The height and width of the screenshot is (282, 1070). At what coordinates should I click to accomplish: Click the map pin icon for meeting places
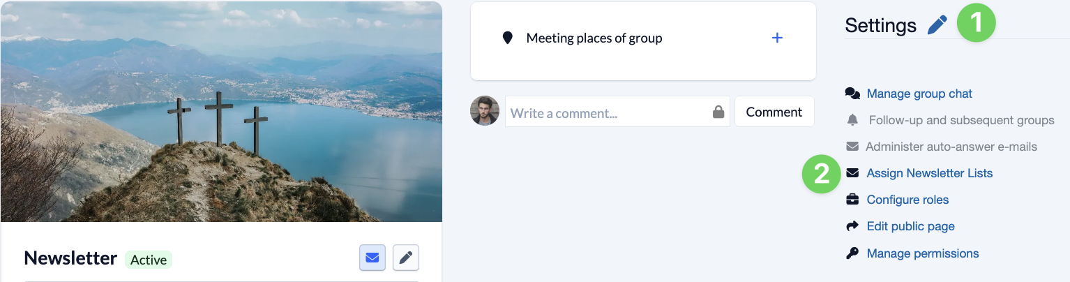point(508,38)
